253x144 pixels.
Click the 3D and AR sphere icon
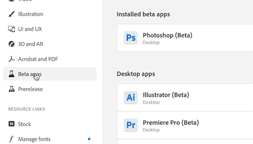(11, 44)
